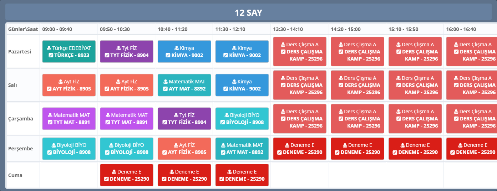Viewport: 497px width, 191px height.
Task: Click the edit icon on Wednesday's BİYOLOJİ - 8908
Action: (223, 123)
